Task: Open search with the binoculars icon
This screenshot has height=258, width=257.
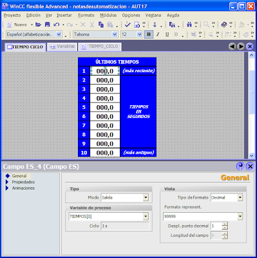Action: coord(189,25)
